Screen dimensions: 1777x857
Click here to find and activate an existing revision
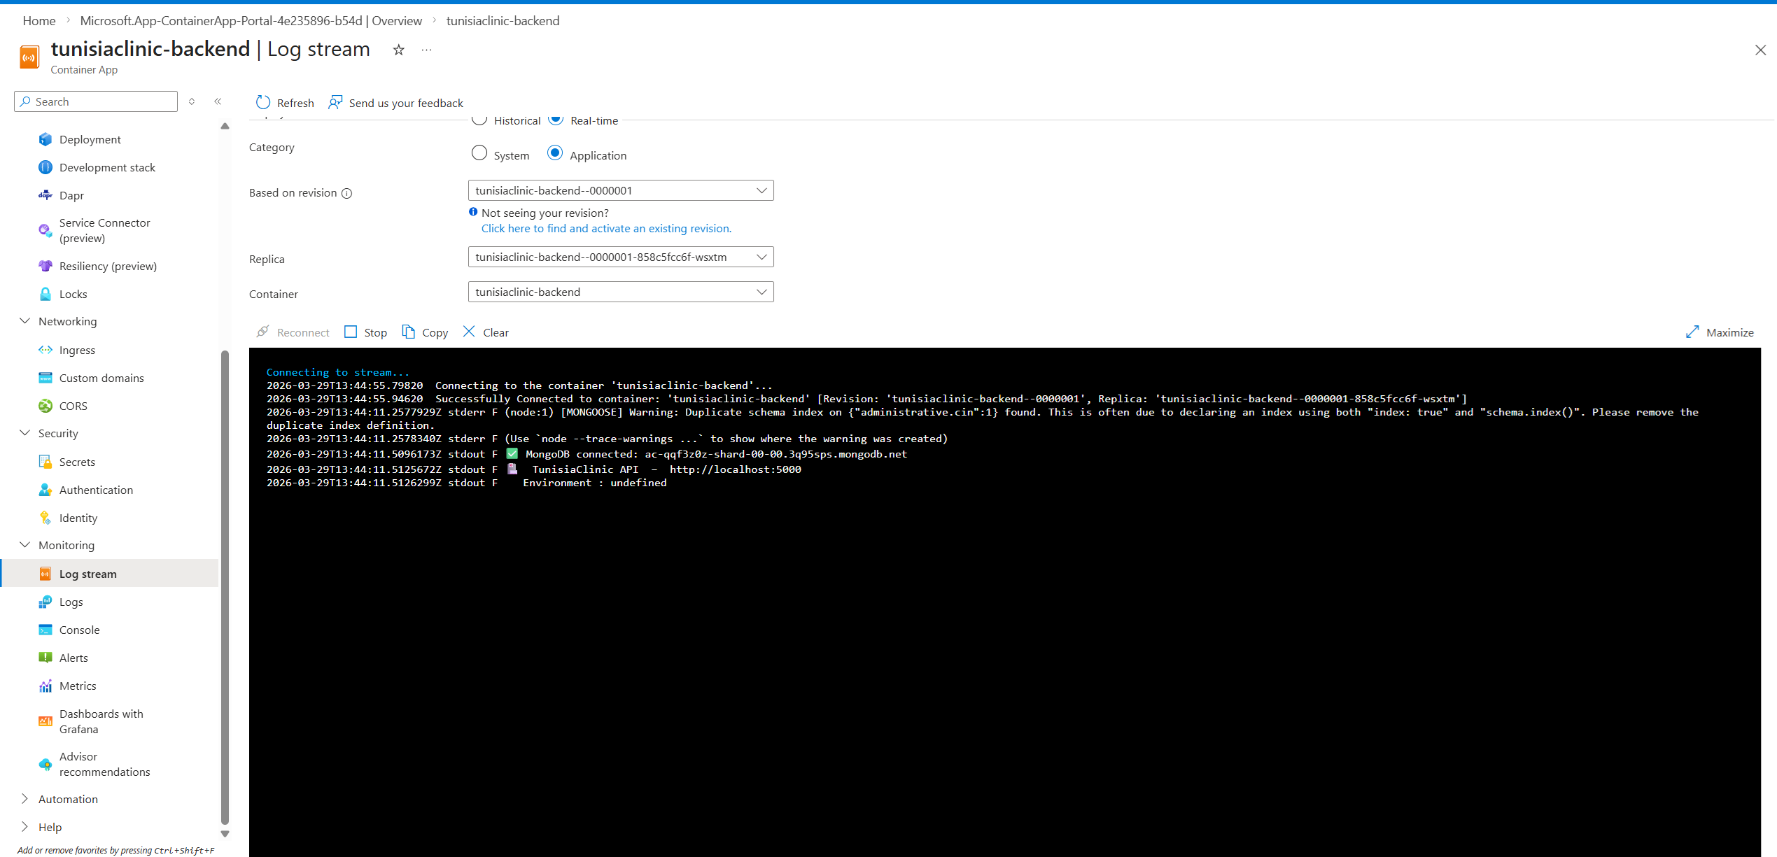click(606, 228)
